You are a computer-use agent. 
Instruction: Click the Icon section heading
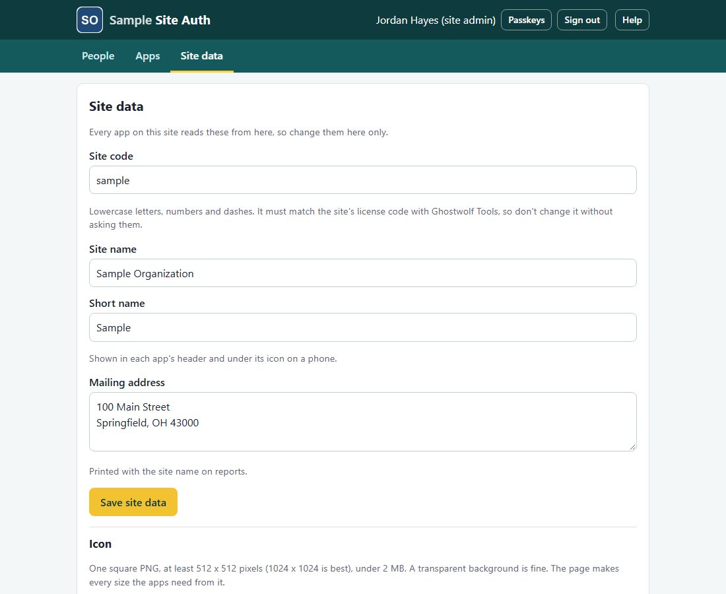point(100,544)
